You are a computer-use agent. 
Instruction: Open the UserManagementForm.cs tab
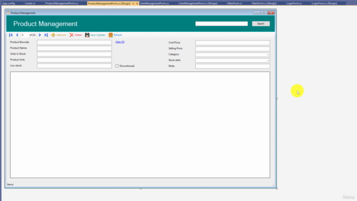click(x=155, y=3)
